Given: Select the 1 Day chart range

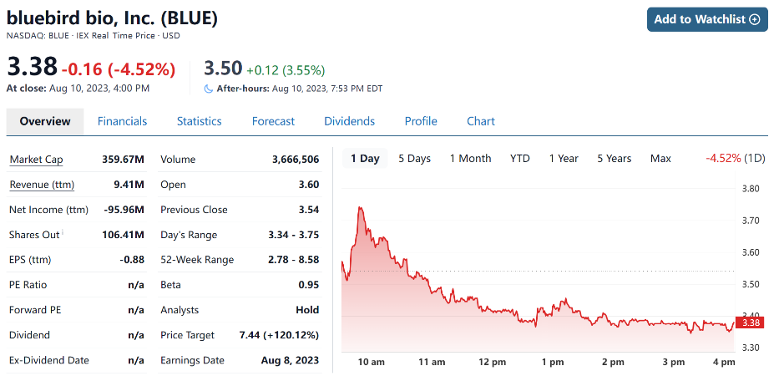Looking at the screenshot, I should (x=365, y=159).
